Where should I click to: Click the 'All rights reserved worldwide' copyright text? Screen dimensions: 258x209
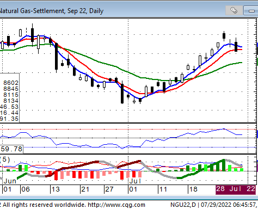pyautogui.click(x=44, y=205)
